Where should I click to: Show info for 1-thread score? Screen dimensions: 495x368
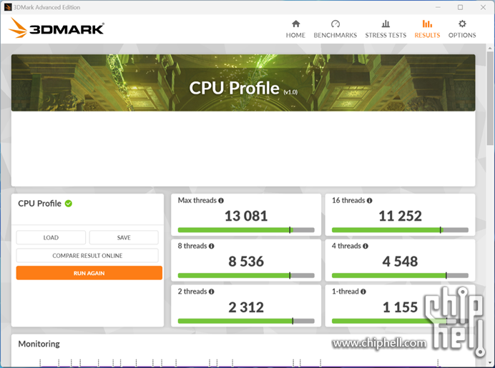[363, 292]
